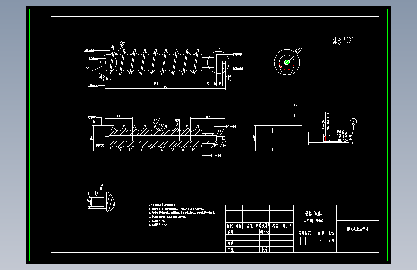Select the circled B datum symbol
The image size is (417, 270).
click(353, 122)
